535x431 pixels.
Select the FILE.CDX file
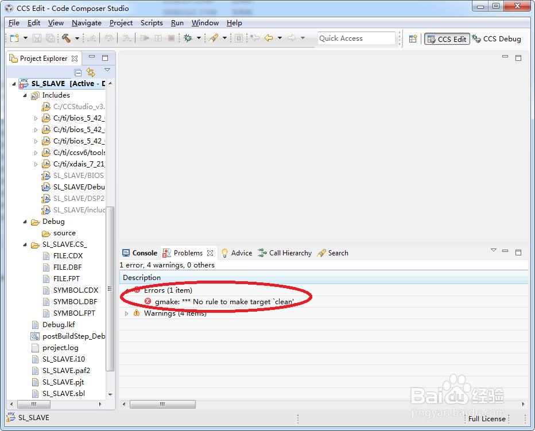click(x=68, y=256)
